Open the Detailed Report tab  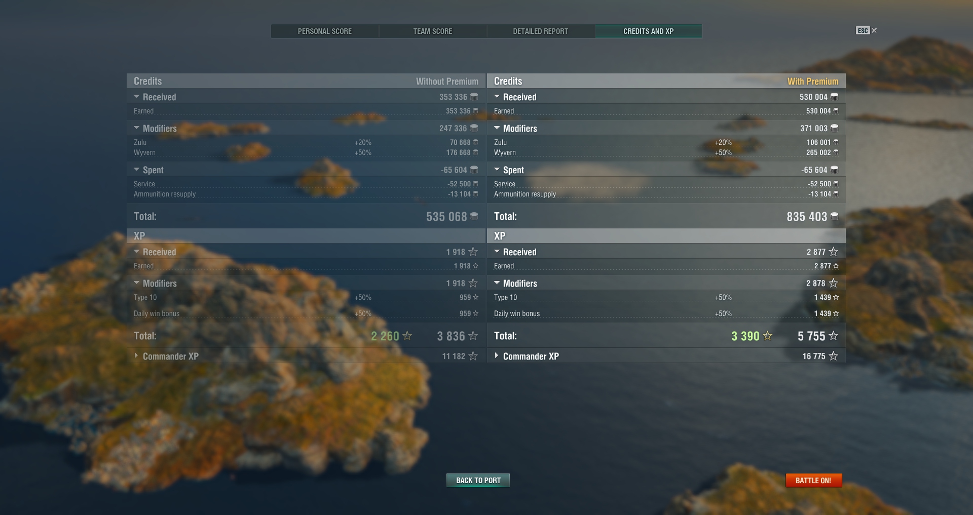pos(540,31)
